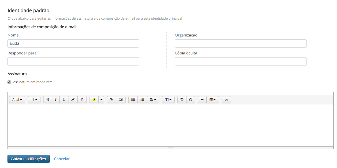
Task: Click the 'Salvar modificações' button
Action: click(x=29, y=159)
